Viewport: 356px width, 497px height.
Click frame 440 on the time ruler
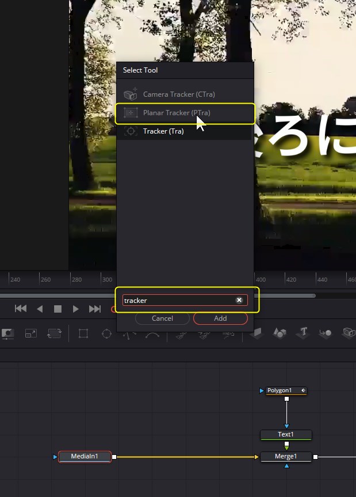322,279
